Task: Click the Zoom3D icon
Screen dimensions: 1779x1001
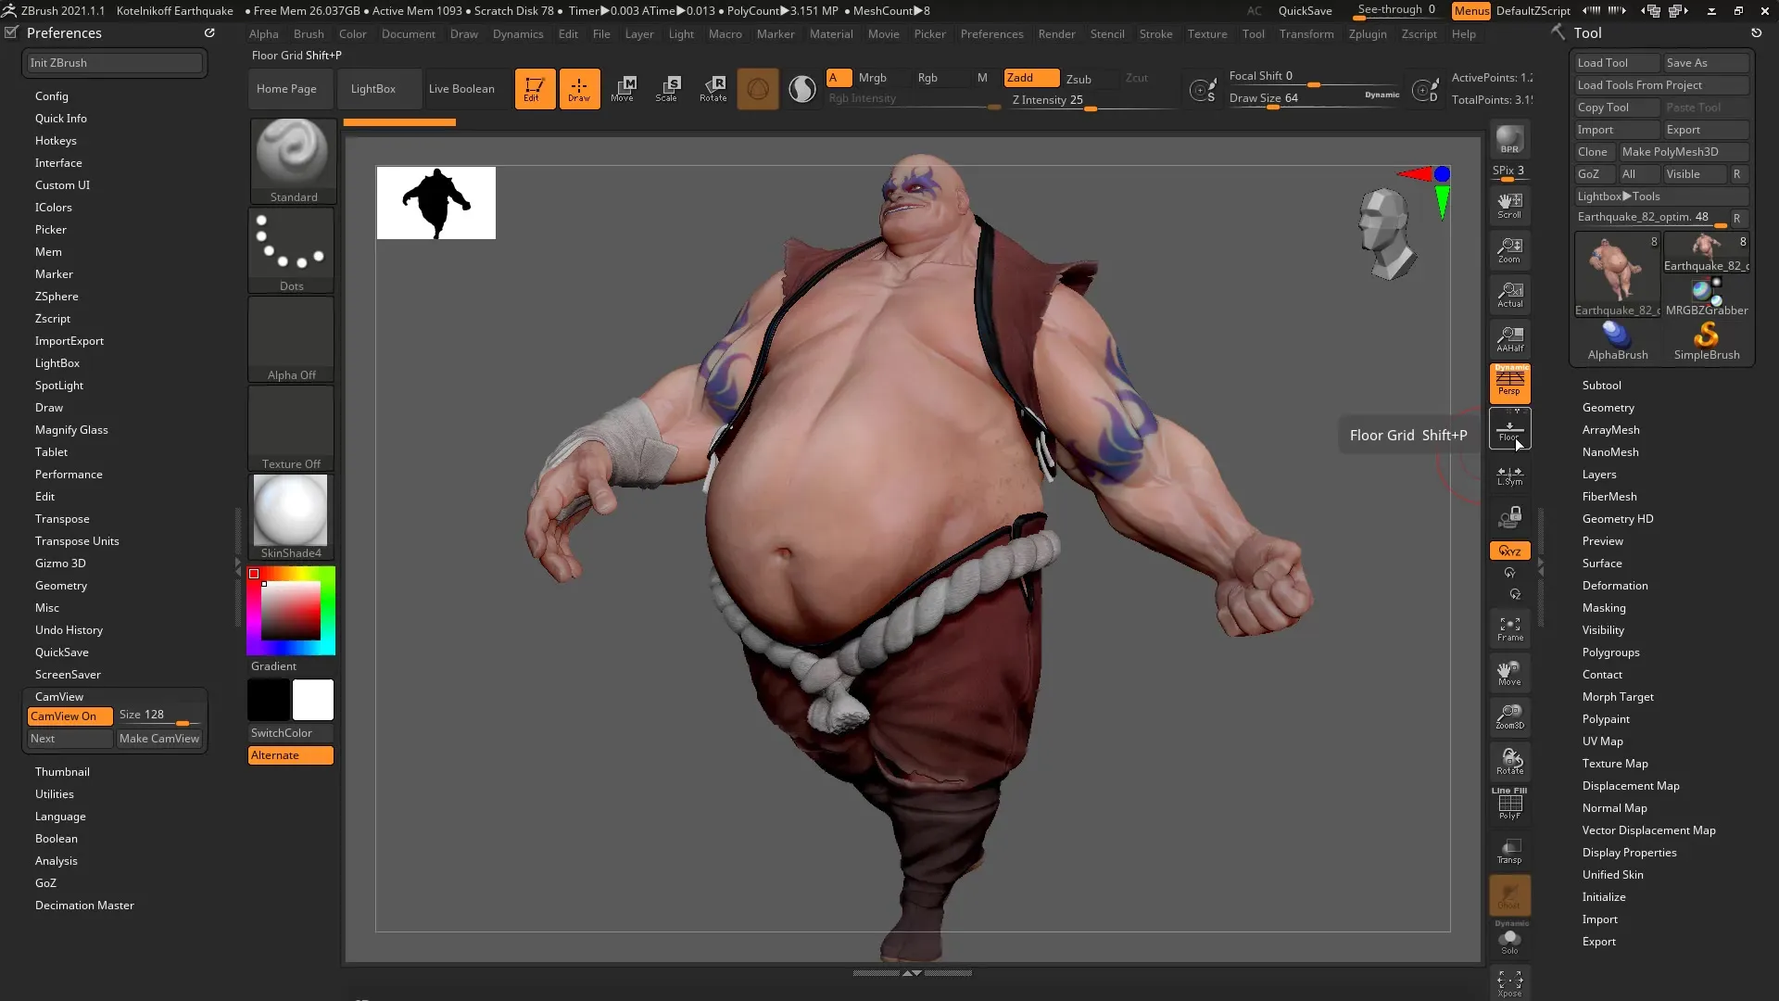Action: 1509,716
